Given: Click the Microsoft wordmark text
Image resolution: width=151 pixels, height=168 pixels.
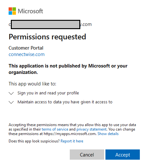Looking at the screenshot, I should [31, 11].
